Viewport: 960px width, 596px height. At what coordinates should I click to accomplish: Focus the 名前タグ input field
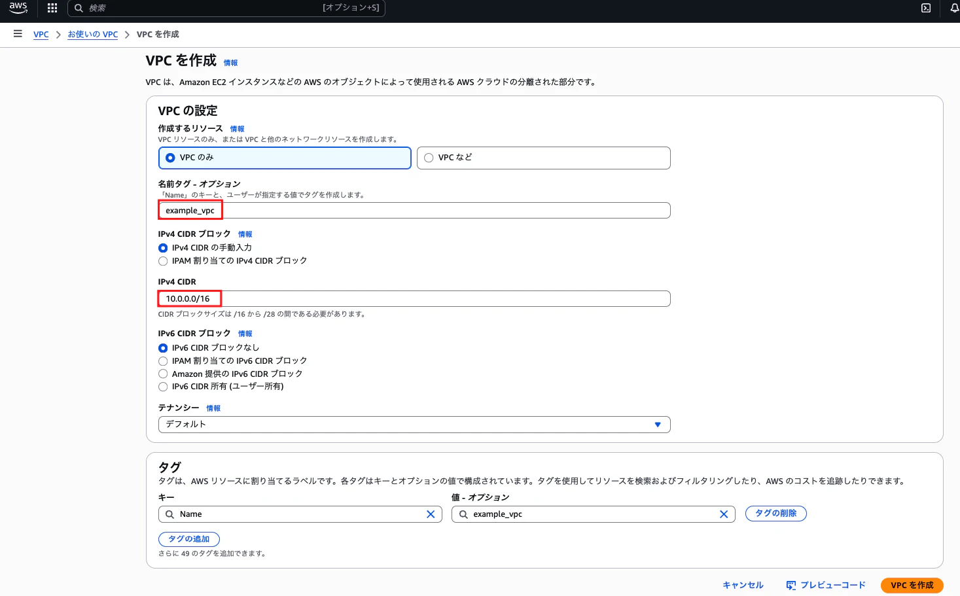[x=414, y=211]
